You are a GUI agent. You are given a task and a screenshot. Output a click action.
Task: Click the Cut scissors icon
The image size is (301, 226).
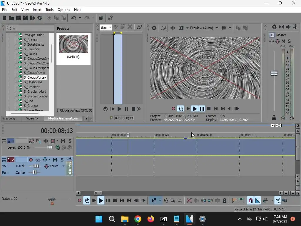49,18
